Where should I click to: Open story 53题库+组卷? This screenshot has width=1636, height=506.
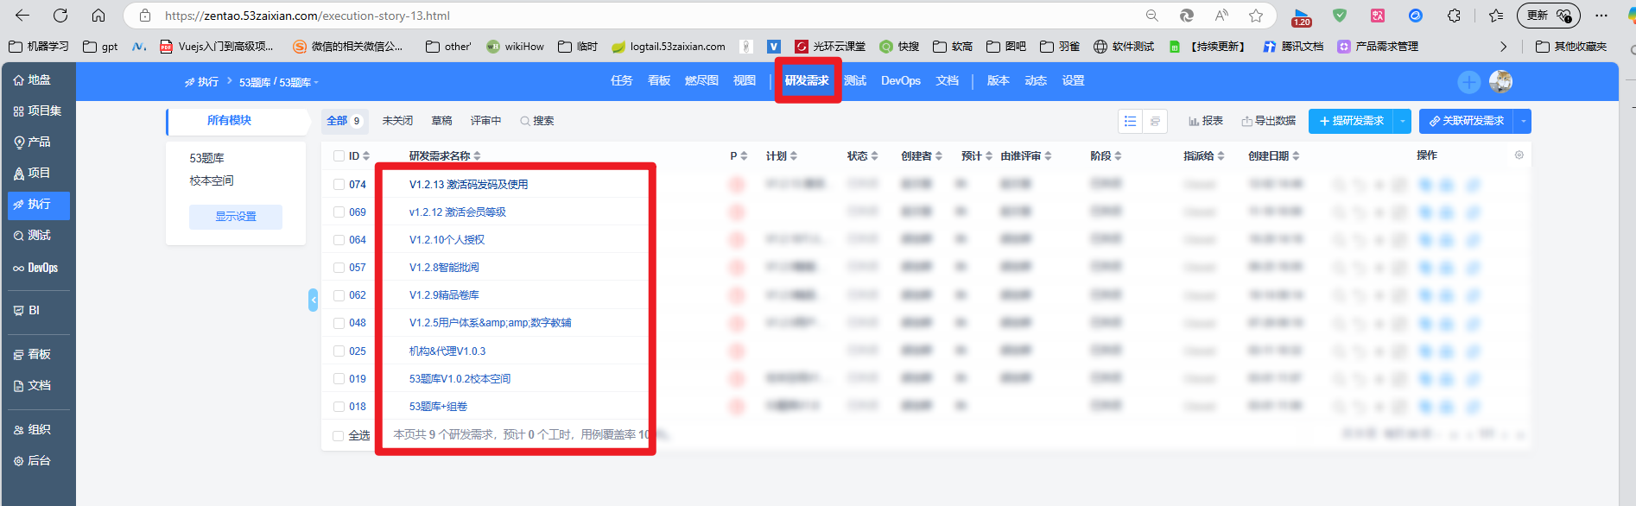[438, 407]
